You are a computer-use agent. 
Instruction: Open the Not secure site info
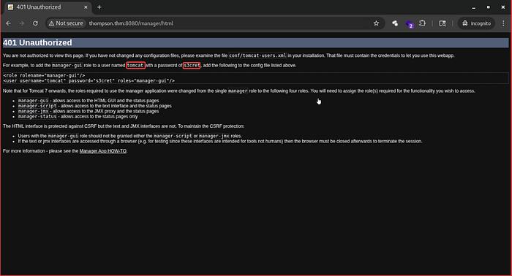click(x=67, y=23)
